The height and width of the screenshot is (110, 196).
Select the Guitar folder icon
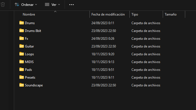(22, 46)
